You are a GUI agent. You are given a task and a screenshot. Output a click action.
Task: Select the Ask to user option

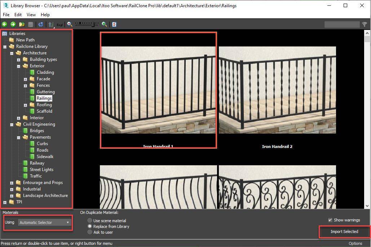point(89,232)
